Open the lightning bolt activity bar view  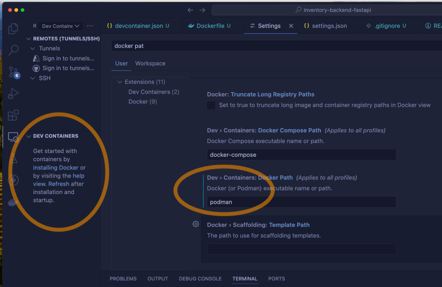click(13, 180)
